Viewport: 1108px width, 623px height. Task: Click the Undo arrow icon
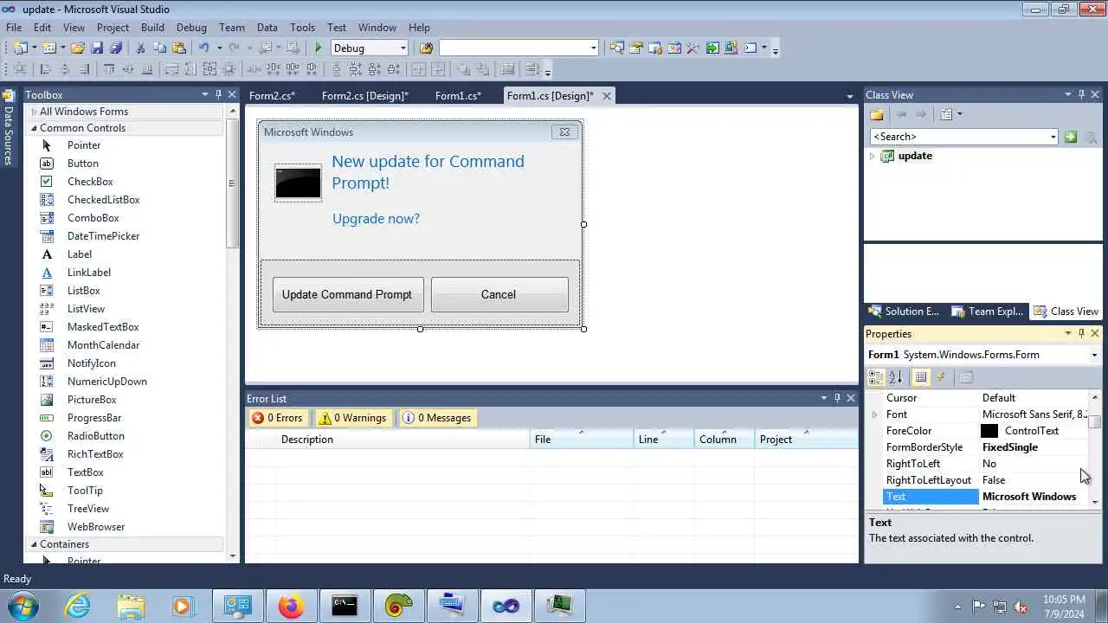(204, 48)
